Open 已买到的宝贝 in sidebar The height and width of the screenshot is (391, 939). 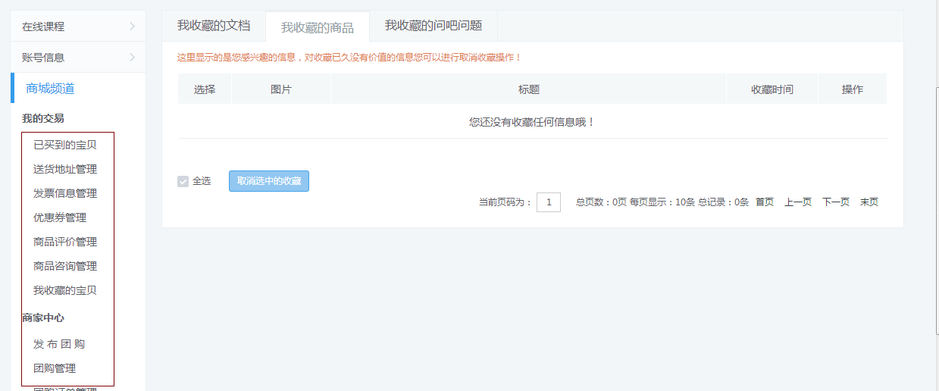click(x=65, y=145)
